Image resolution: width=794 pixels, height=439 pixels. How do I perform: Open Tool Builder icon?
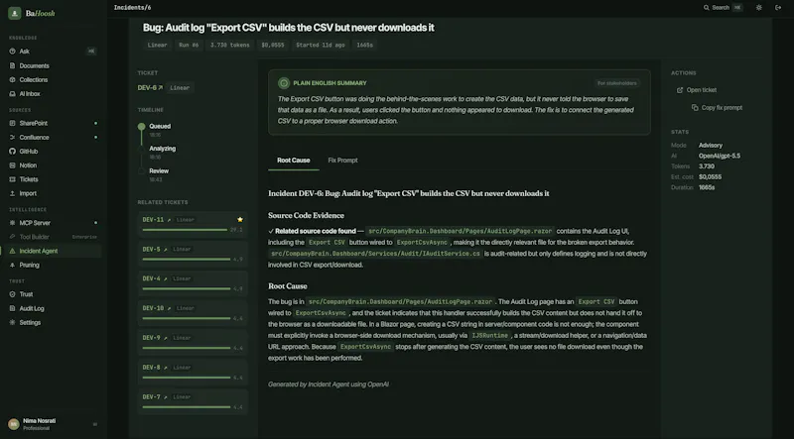[x=13, y=237]
